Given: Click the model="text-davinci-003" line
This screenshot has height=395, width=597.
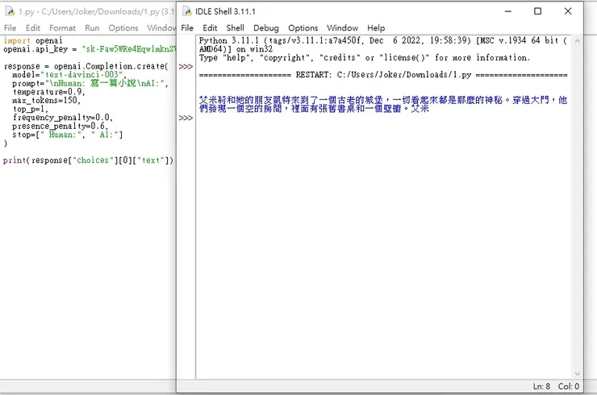Looking at the screenshot, I should [69, 75].
